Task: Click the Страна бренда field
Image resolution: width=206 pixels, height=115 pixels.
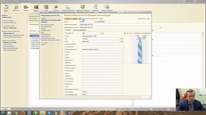Action: pos(102,92)
